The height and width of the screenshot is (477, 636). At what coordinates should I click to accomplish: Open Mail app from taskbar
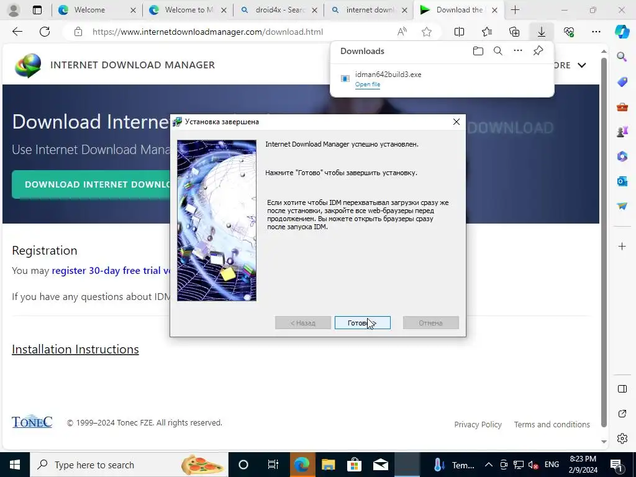click(x=381, y=465)
